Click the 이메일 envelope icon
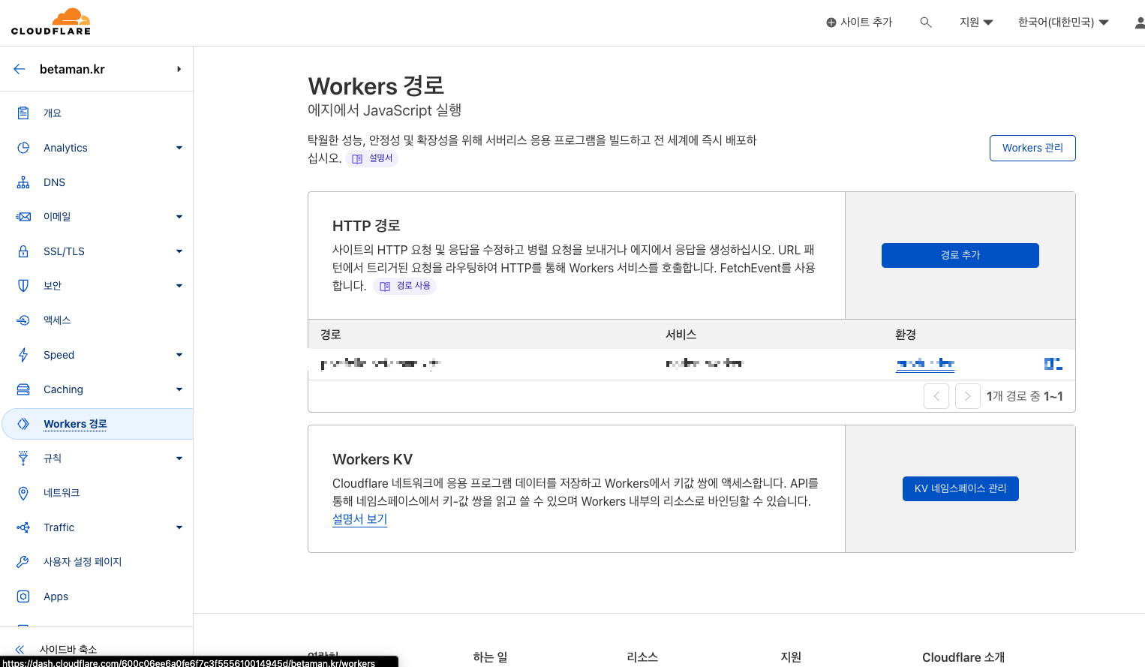The image size is (1145, 667). [23, 217]
